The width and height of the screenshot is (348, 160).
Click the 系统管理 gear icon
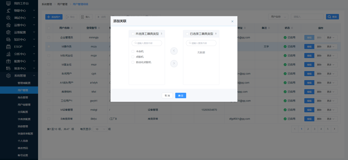pos(9,76)
